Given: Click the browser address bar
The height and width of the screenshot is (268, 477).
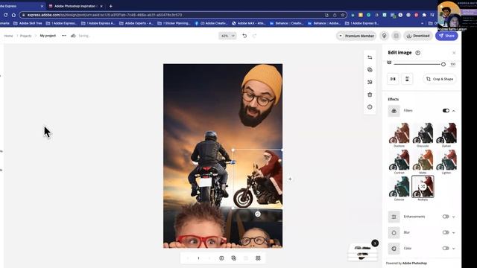Looking at the screenshot, I should coord(183,15).
